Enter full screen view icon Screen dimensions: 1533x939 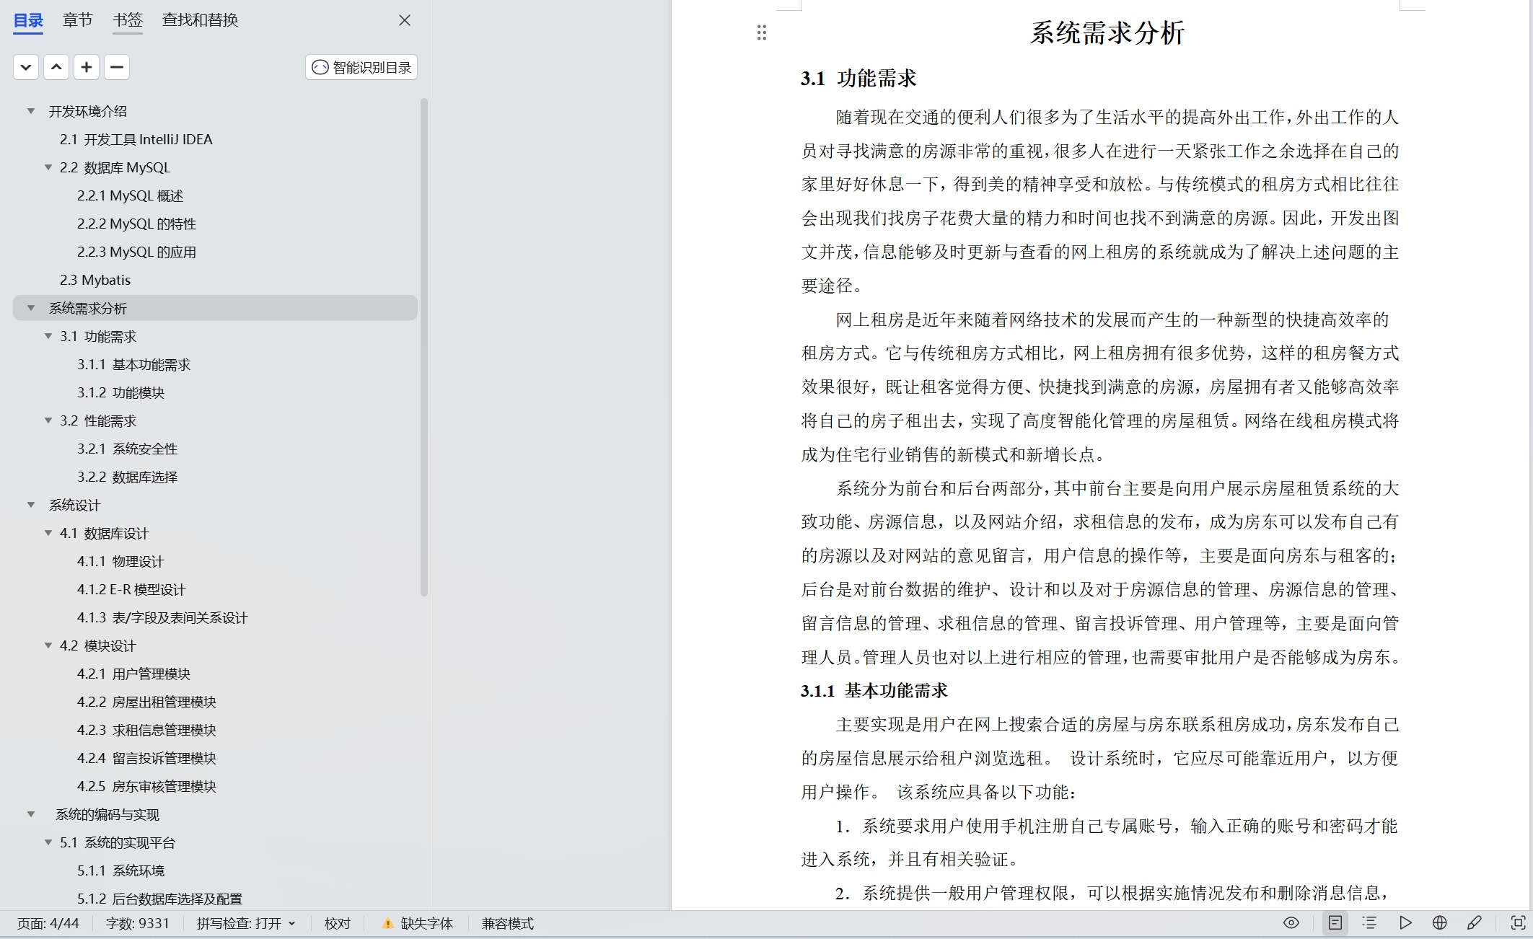click(x=1518, y=923)
